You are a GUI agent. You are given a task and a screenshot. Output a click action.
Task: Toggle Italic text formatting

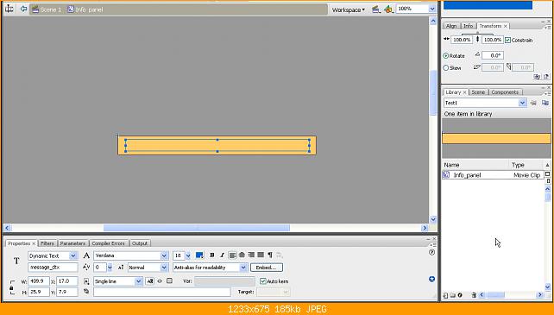coord(222,255)
